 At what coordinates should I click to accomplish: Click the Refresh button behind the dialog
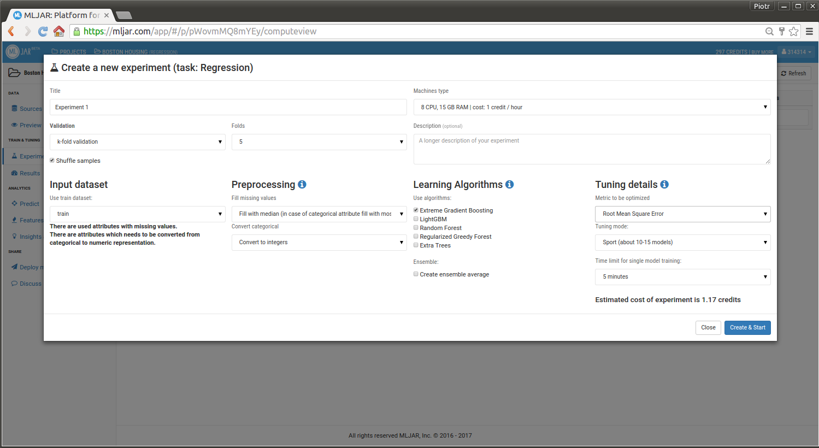click(794, 73)
